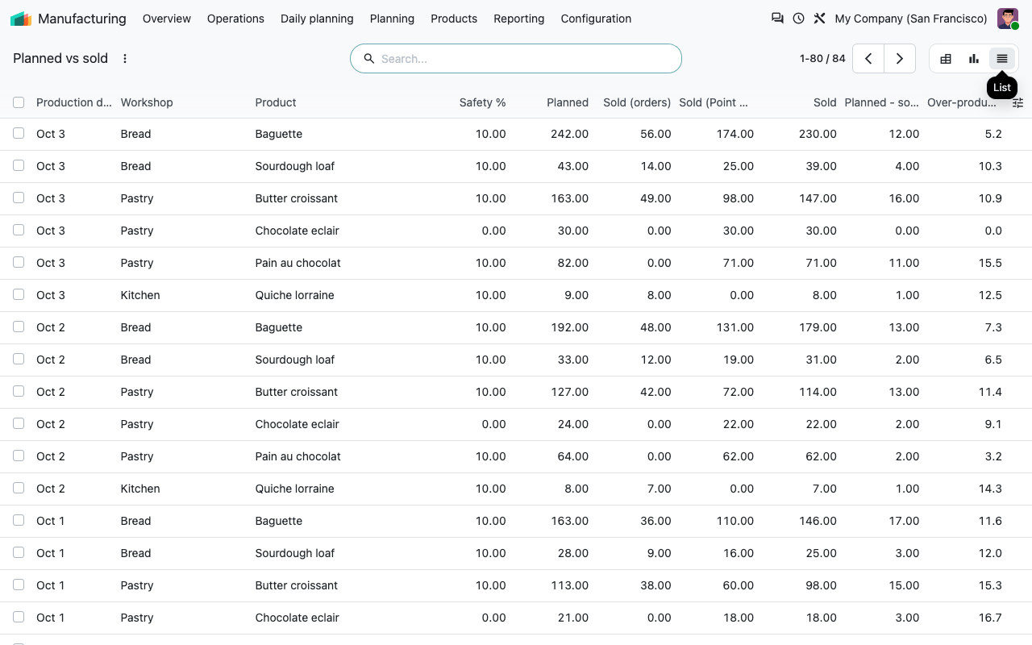
Task: Expand the Reporting menu
Action: coord(518,19)
